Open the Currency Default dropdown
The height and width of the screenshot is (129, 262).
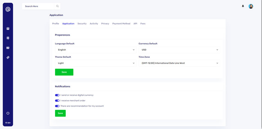tap(179, 50)
